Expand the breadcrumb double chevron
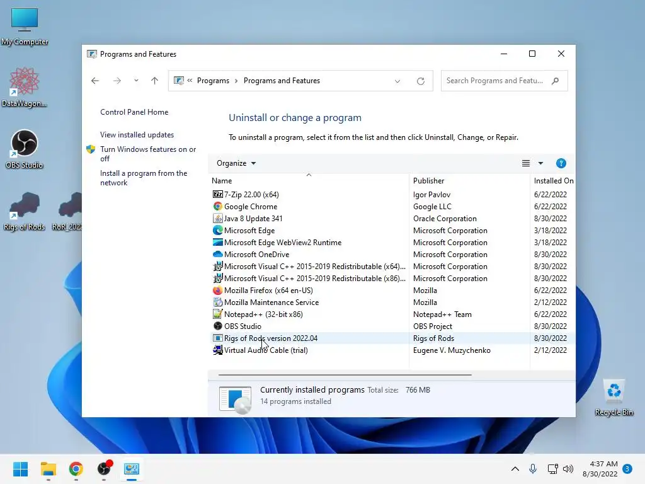The image size is (645, 484). 190,81
